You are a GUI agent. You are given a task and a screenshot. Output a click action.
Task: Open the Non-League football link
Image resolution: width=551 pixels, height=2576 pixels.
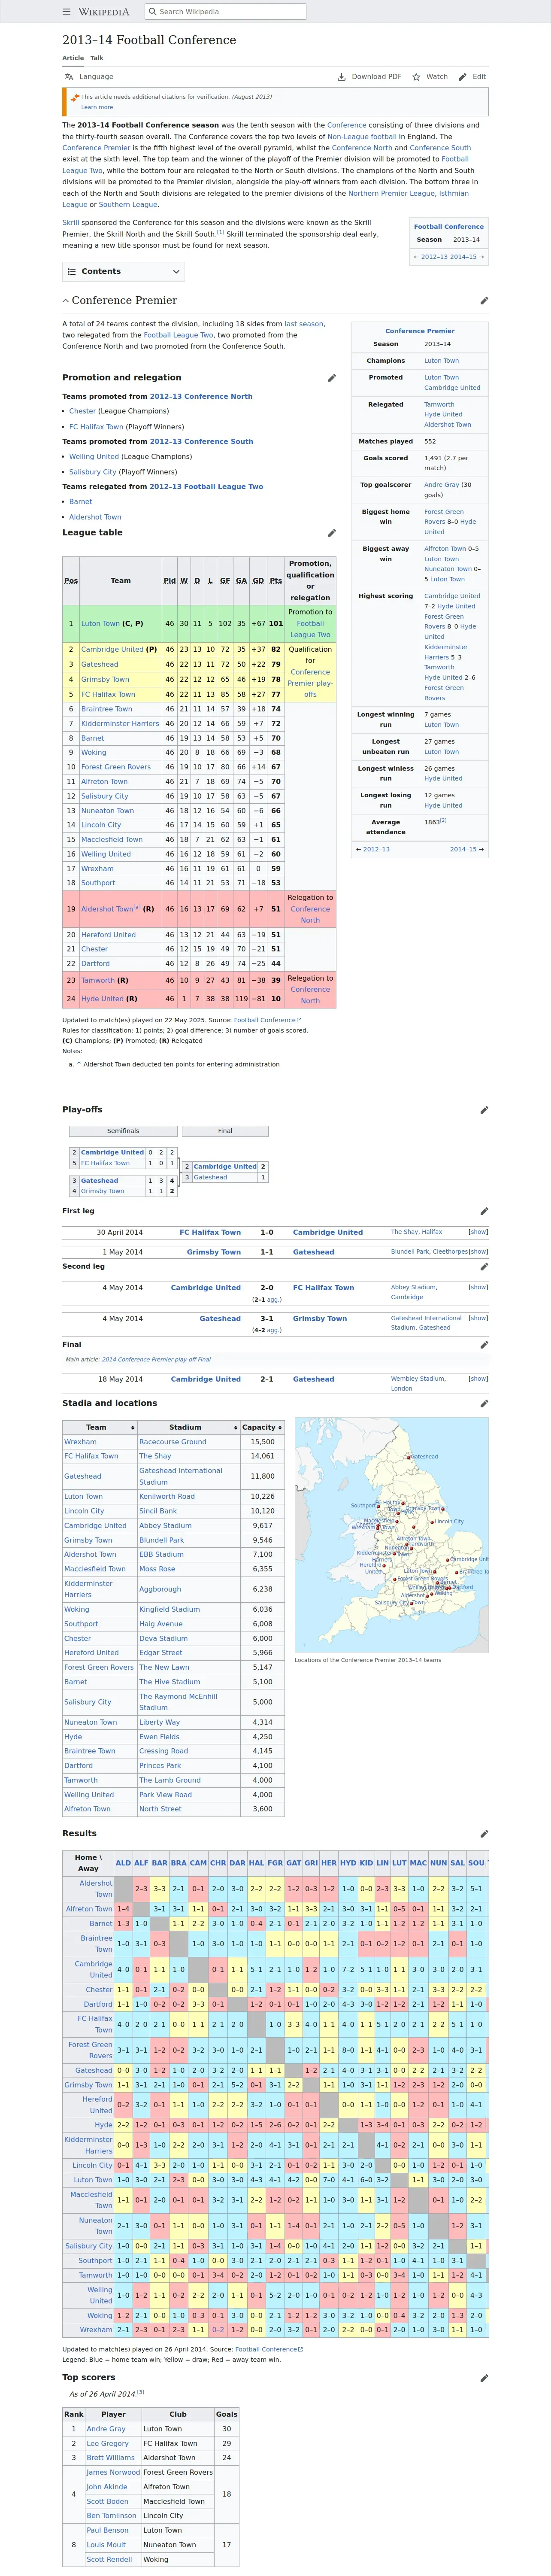coord(362,136)
